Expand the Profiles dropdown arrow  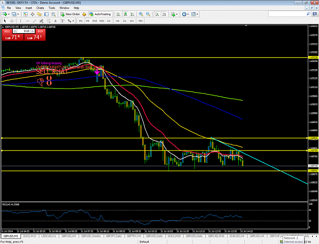(18, 14)
